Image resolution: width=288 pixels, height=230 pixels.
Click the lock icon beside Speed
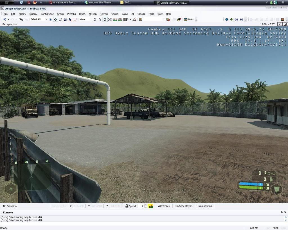[x=127, y=206]
